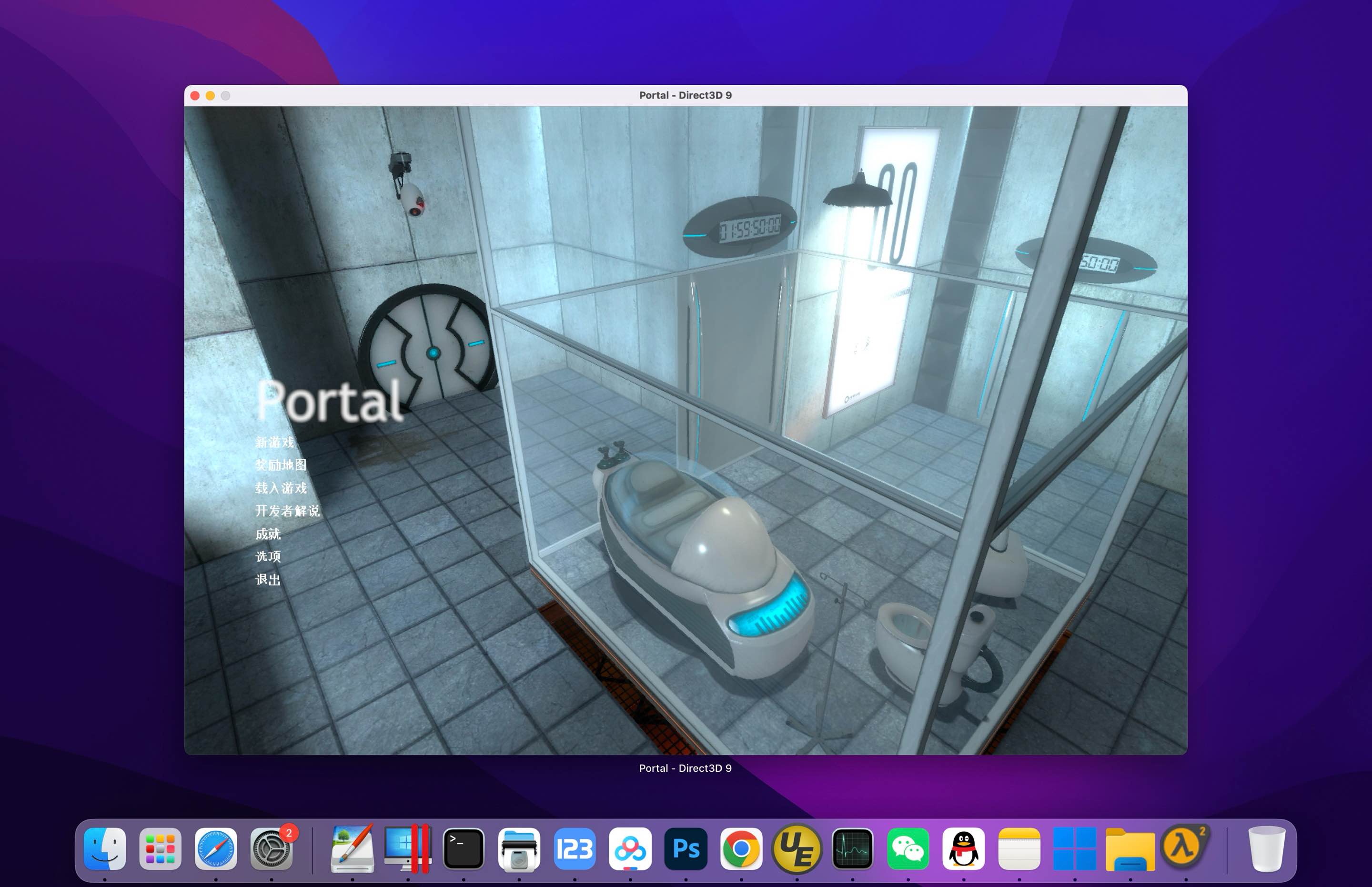This screenshot has width=1372, height=887.
Task: Open the Notes app in dock
Action: (1019, 849)
